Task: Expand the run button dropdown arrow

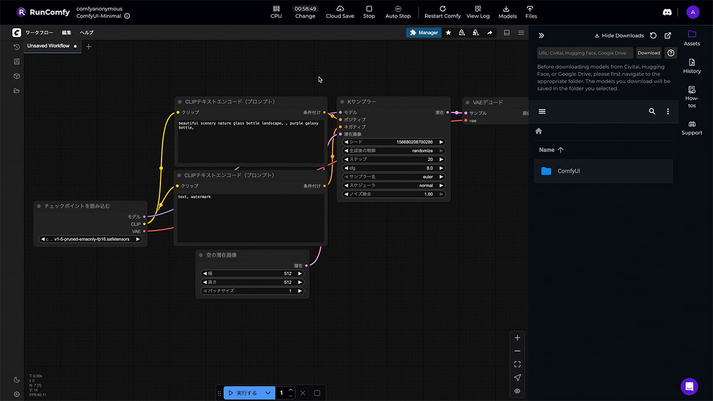Action: 268,393
